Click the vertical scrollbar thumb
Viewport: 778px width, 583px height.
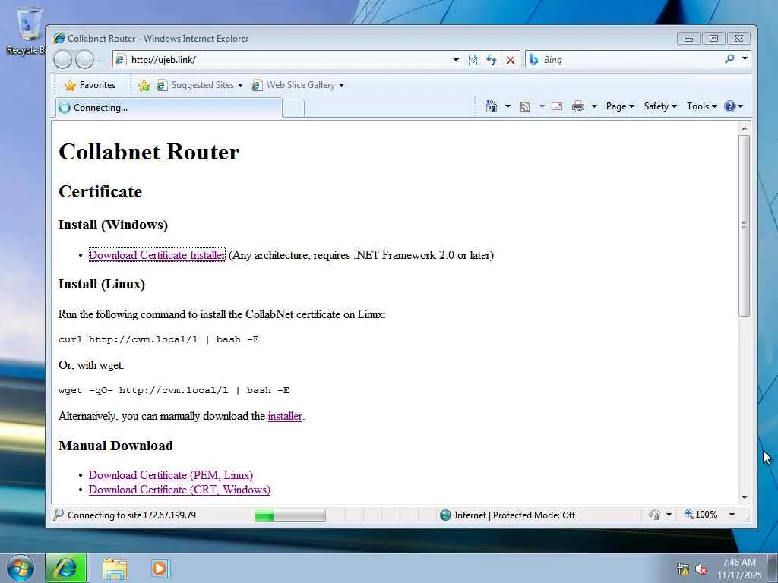pyautogui.click(x=745, y=225)
